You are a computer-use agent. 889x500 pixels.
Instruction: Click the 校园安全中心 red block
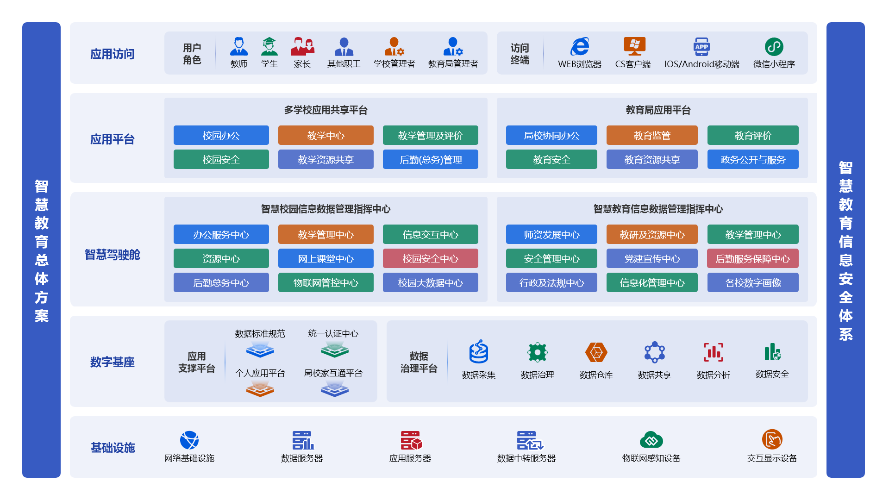click(x=430, y=258)
